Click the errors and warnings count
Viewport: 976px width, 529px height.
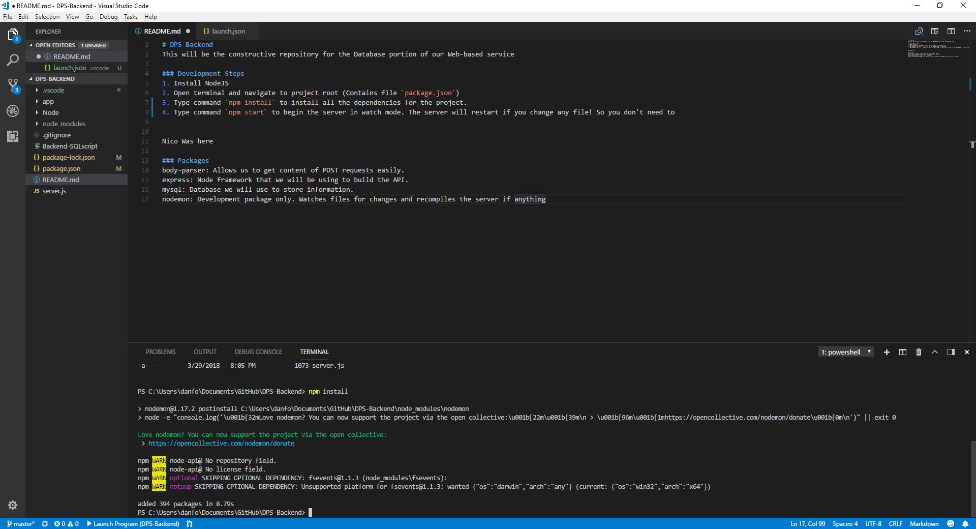point(66,523)
